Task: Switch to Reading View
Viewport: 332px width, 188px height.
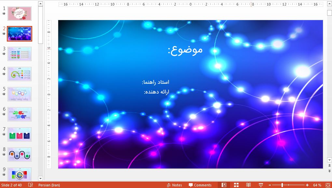Action: 248,184
